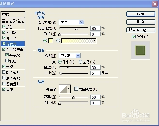Screen dimensions: 159x126
Task: Toggle the 预览 preview checkbox
Action: [x=134, y=37]
